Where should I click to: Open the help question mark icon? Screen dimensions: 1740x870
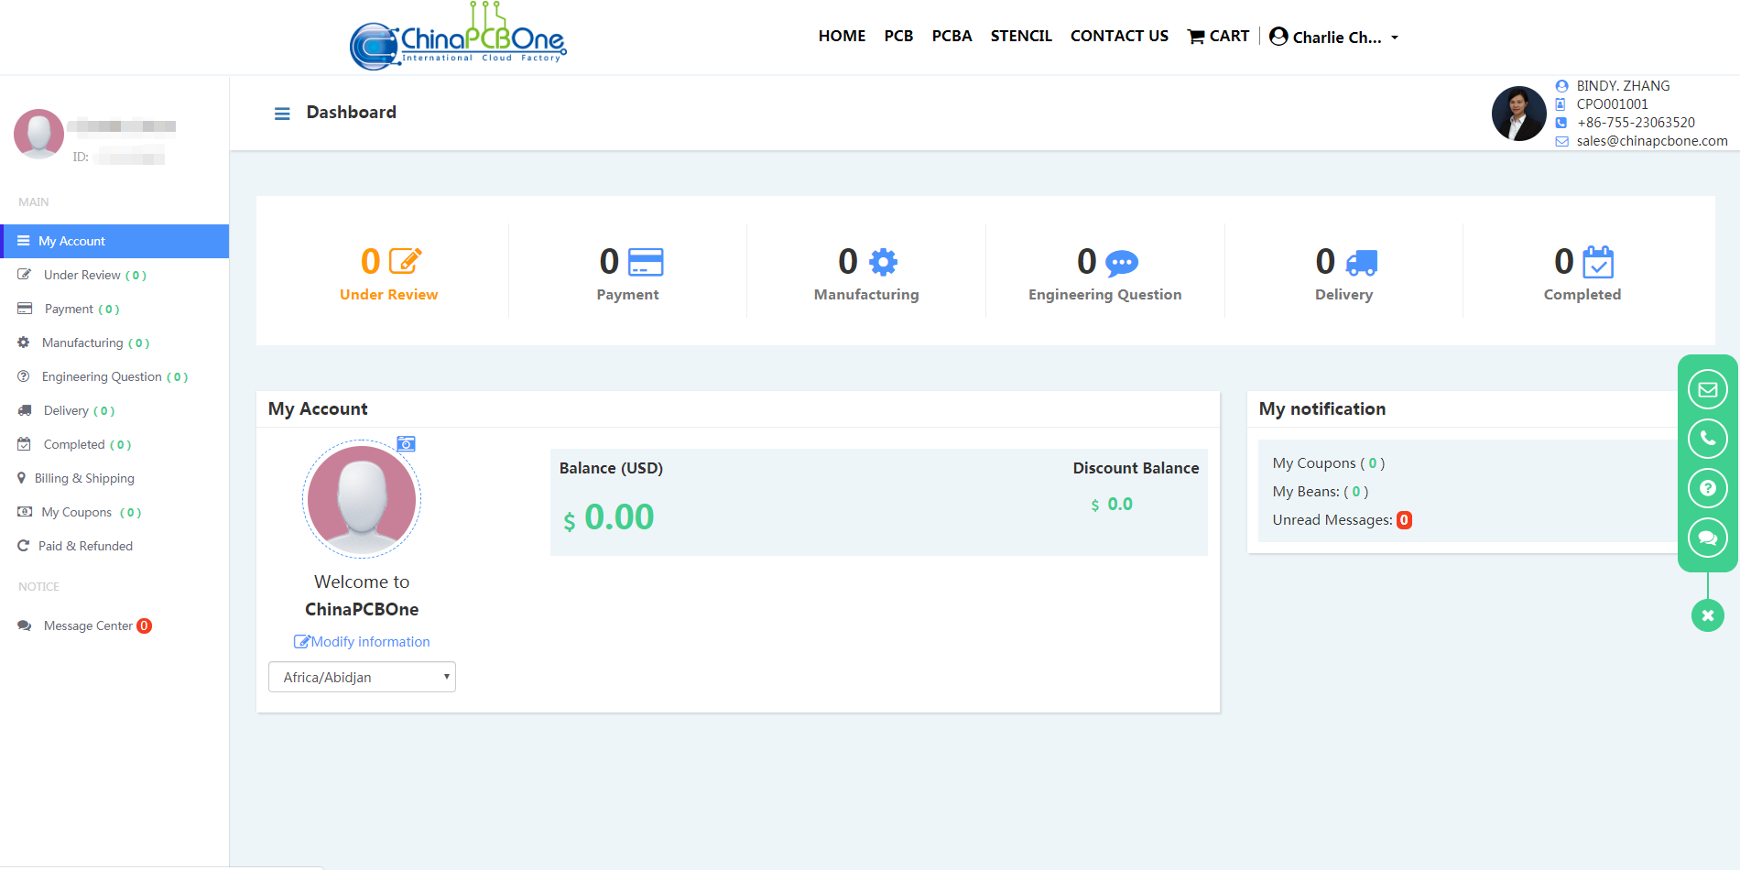pyautogui.click(x=1707, y=488)
